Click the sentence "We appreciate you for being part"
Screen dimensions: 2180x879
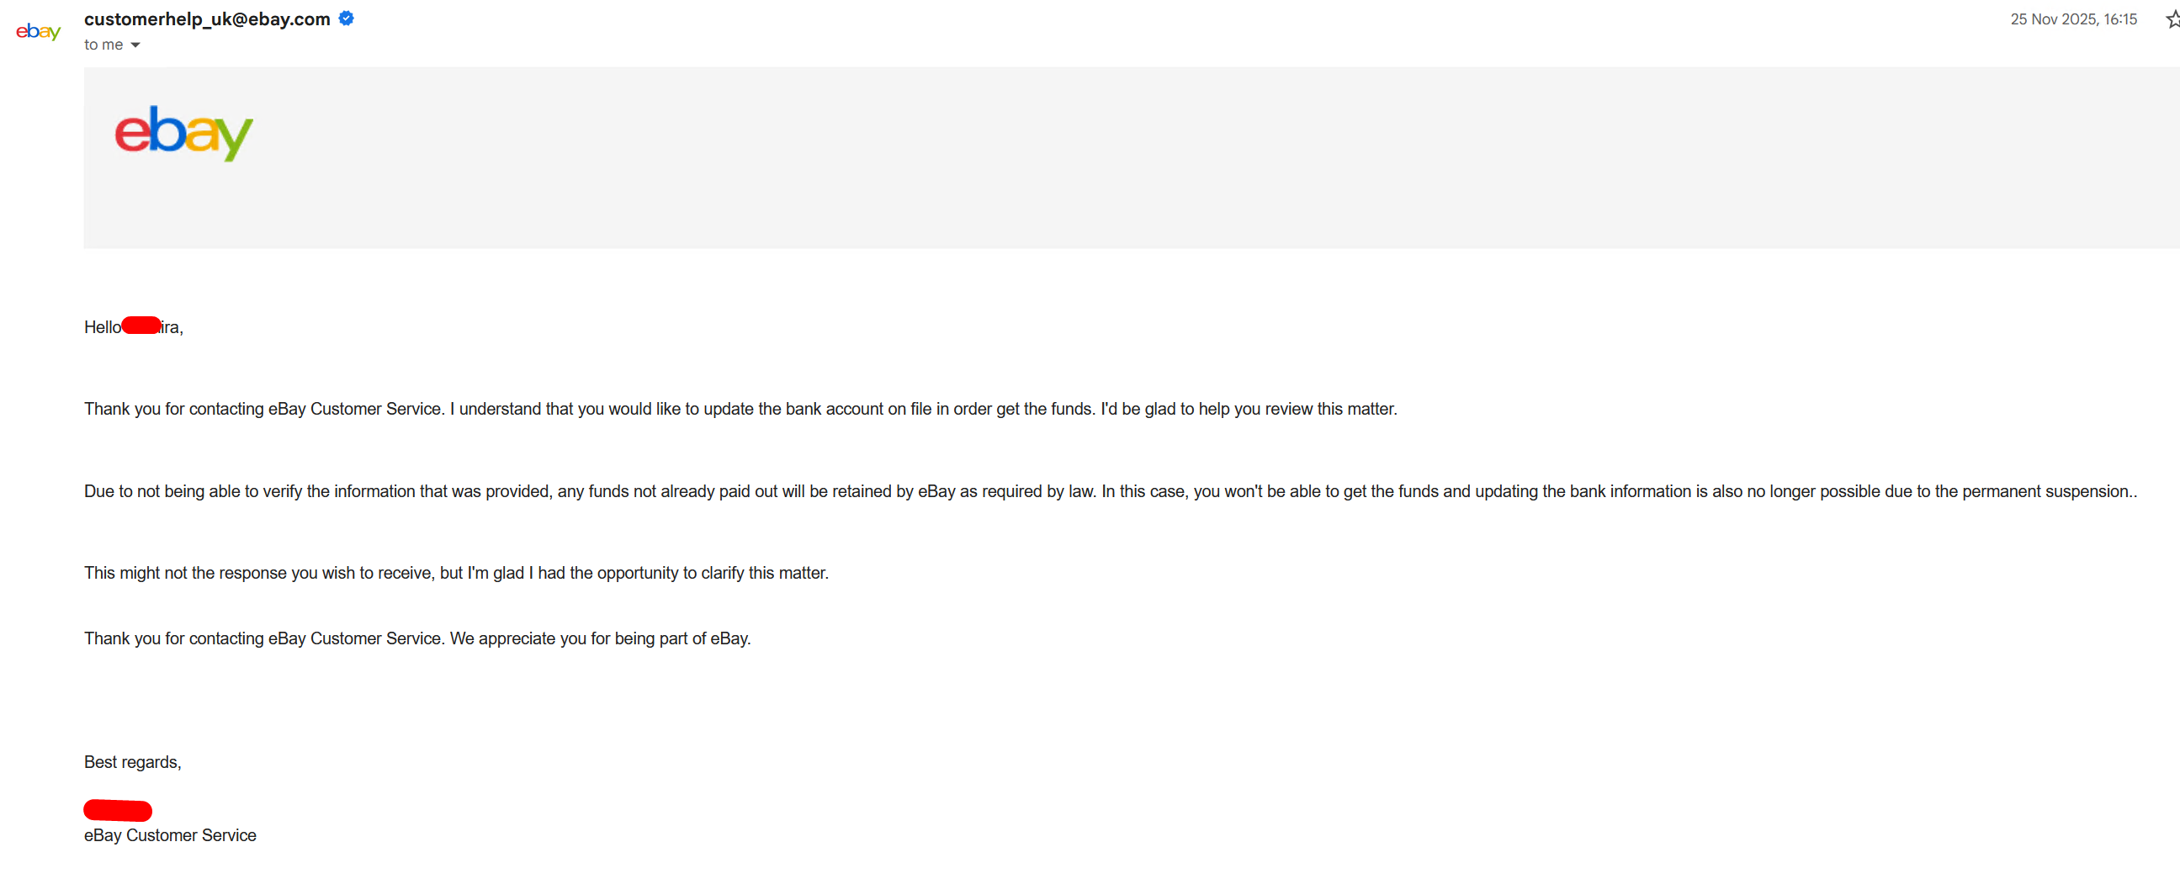(600, 638)
